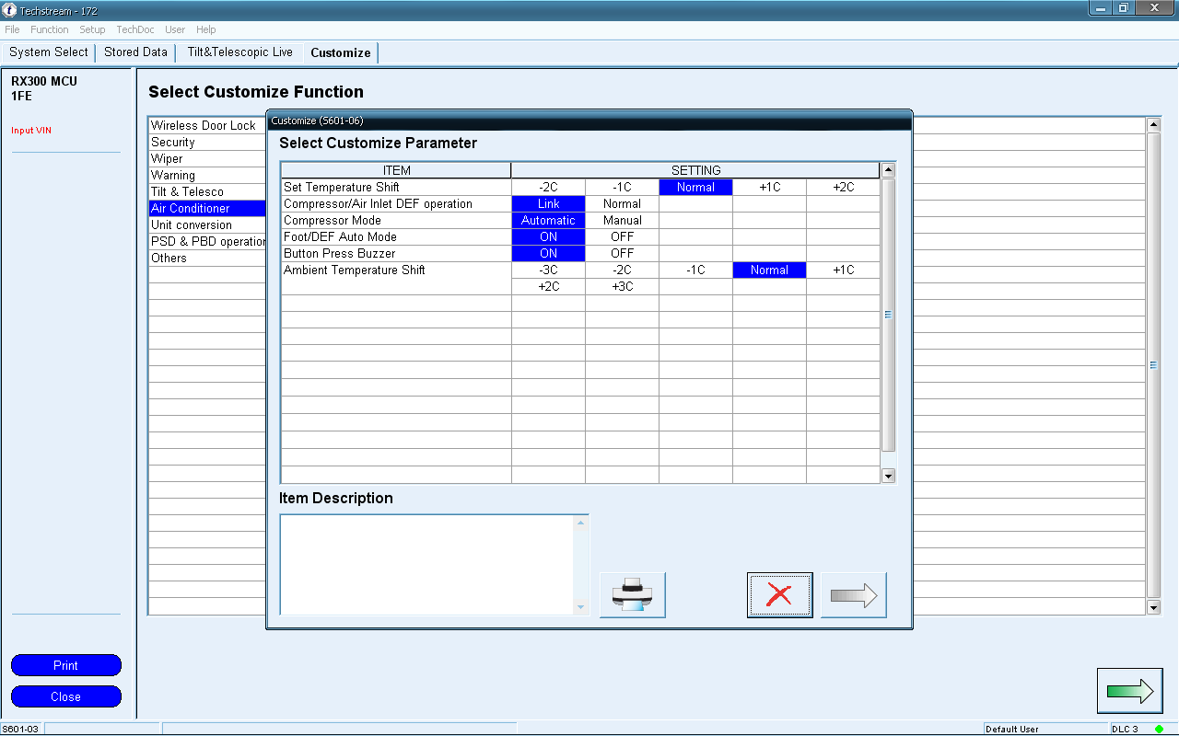Image resolution: width=1179 pixels, height=736 pixels.
Task: Set Temperature Shift to -2C
Action: [548, 188]
